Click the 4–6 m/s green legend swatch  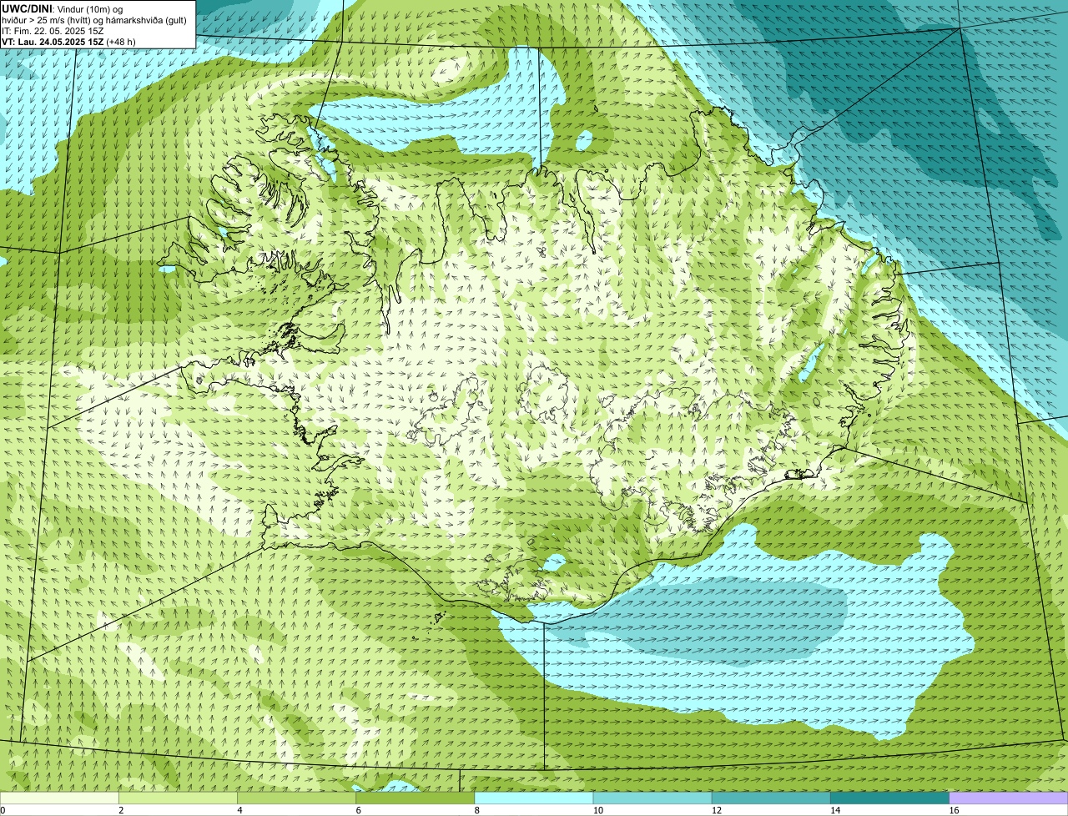click(x=296, y=798)
